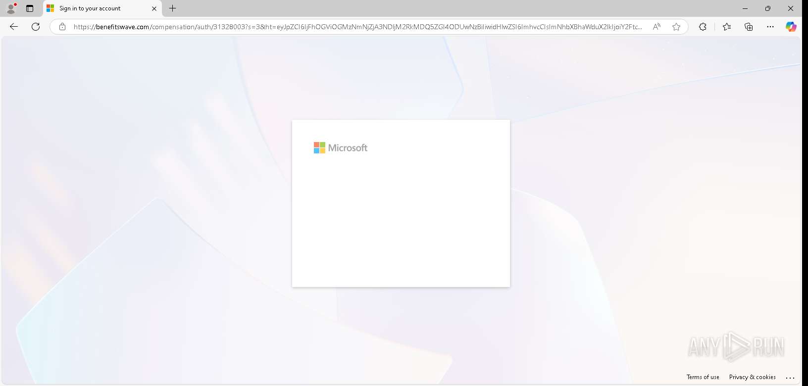Open the browser profile icon
Image resolution: width=808 pixels, height=386 pixels.
click(x=11, y=8)
